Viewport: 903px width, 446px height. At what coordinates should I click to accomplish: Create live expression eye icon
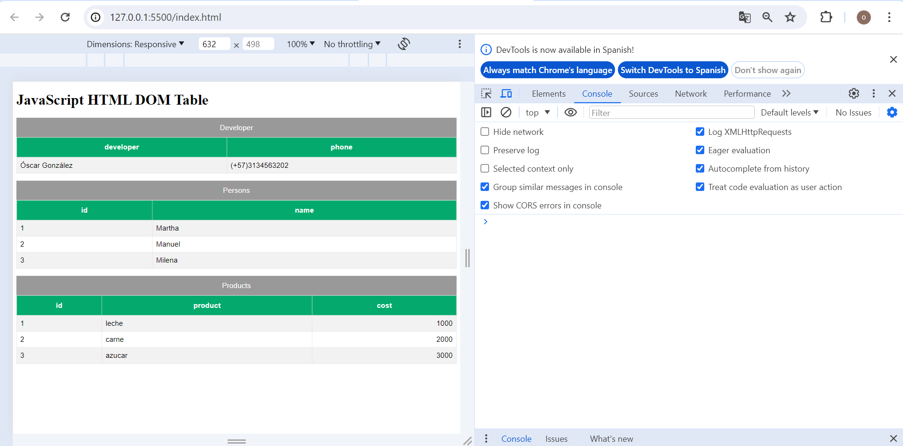point(571,112)
